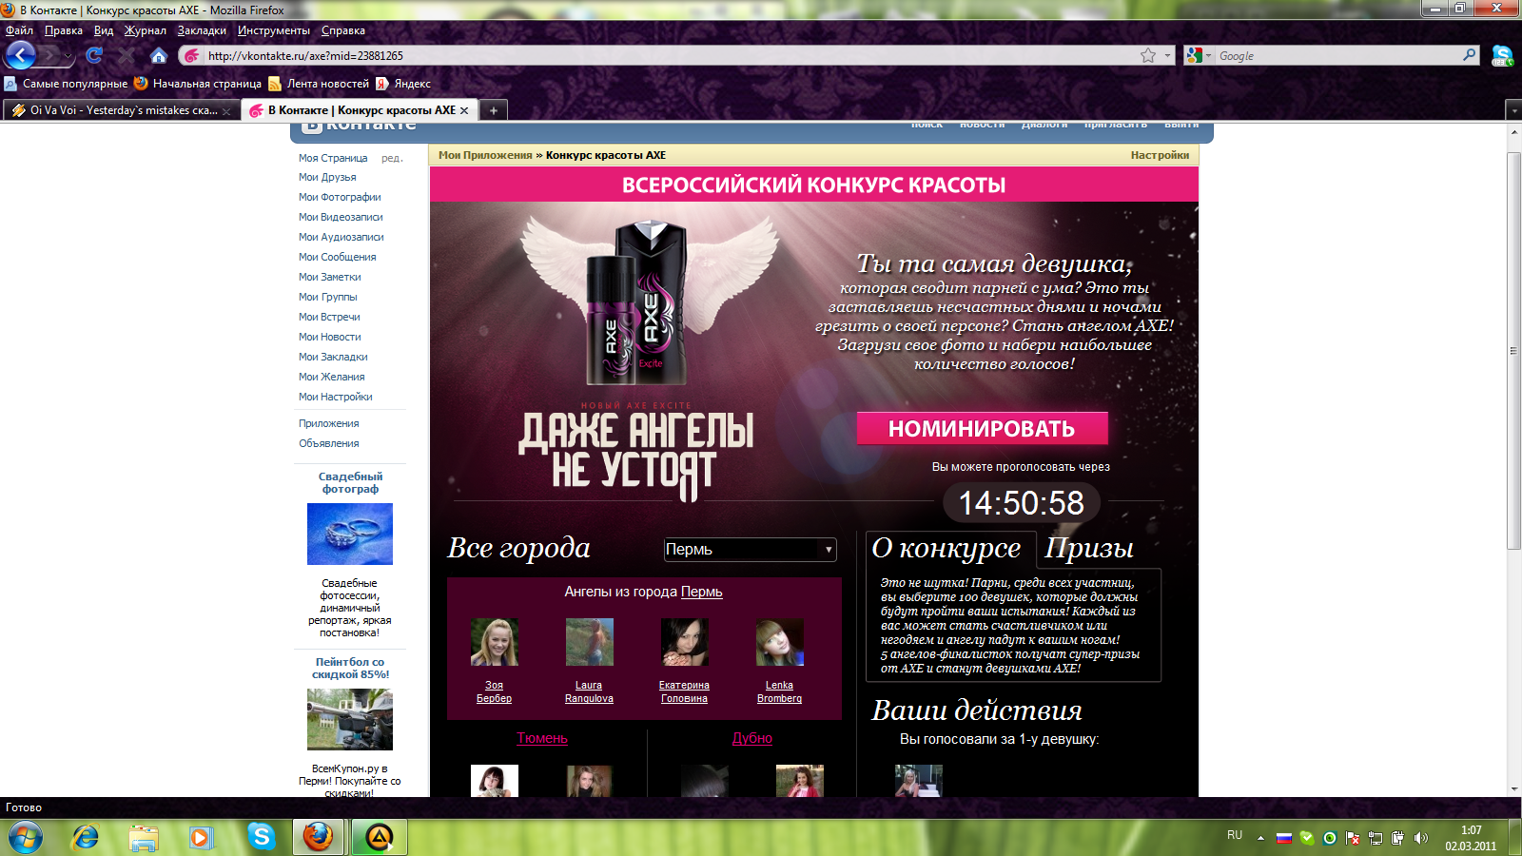Open Зоя Бербер's photo thumbnail
This screenshot has height=856, width=1522.
(495, 642)
